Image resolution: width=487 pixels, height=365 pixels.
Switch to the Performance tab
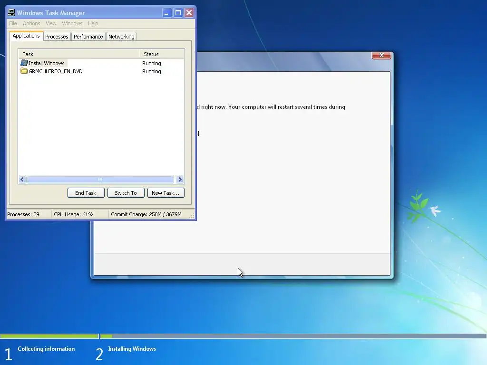pyautogui.click(x=88, y=37)
